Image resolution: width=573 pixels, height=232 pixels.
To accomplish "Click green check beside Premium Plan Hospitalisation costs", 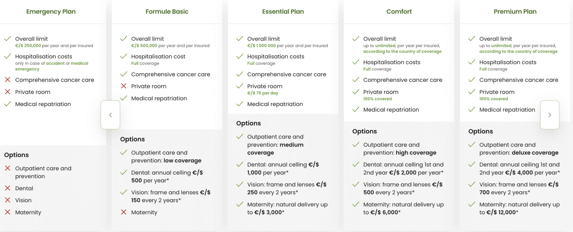I will pos(472,62).
